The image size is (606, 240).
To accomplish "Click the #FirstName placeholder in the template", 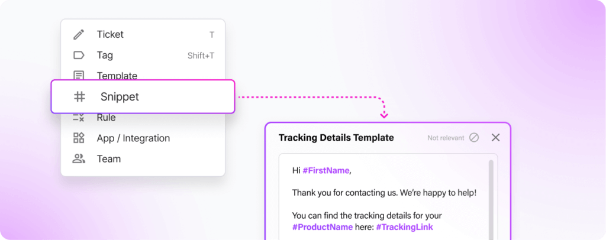I will coord(326,171).
